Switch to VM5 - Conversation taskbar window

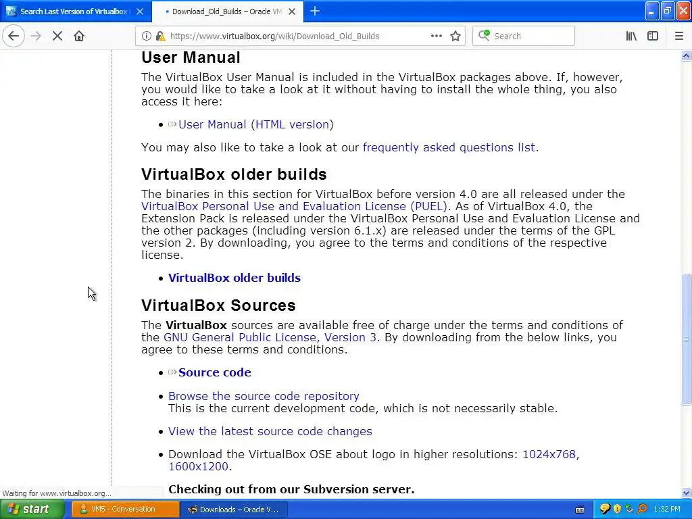point(125,510)
